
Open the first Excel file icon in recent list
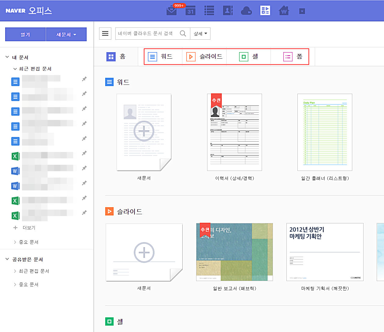[15, 156]
